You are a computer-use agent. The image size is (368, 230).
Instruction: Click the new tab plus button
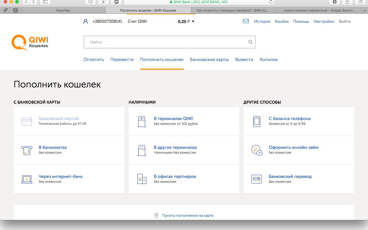point(364,10)
